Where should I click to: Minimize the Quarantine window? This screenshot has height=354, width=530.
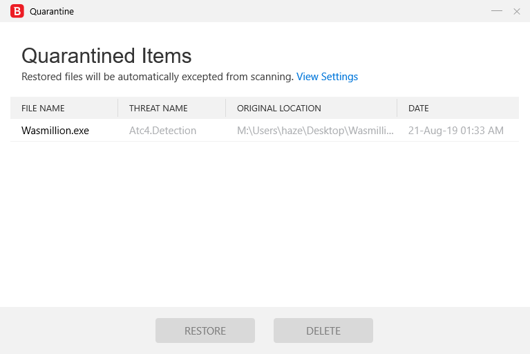pos(496,11)
